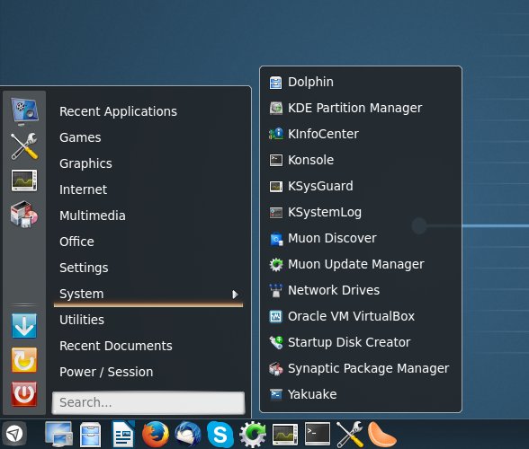
Task: Open Startup Disk Creator
Action: point(361,342)
